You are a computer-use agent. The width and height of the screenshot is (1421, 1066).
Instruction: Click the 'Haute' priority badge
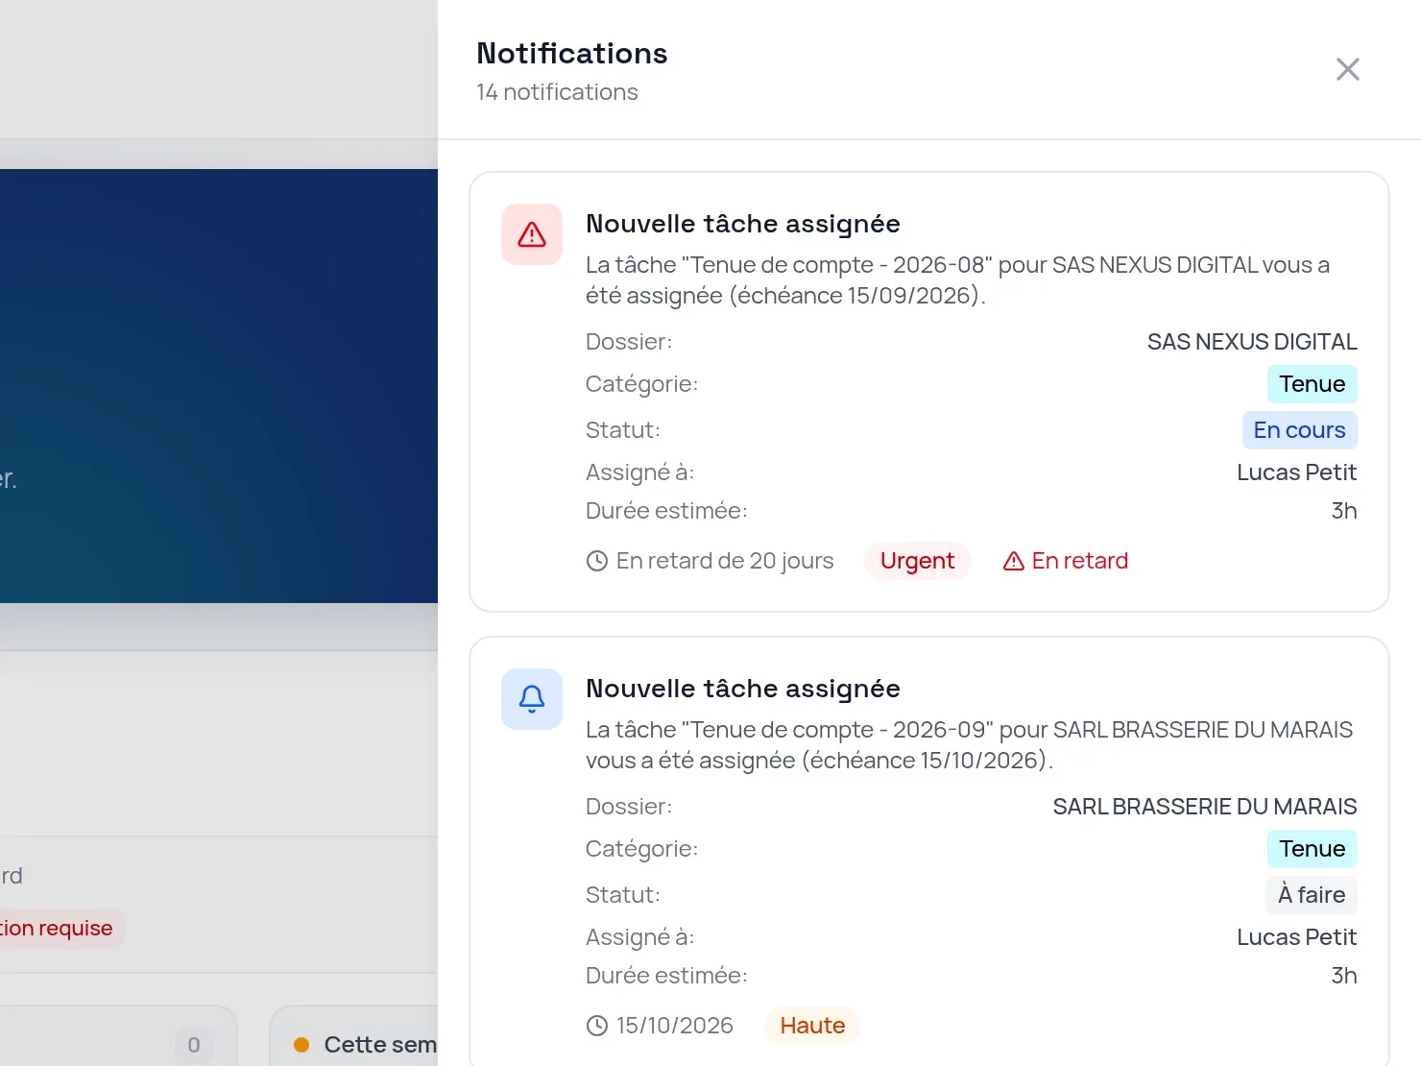click(x=812, y=1026)
